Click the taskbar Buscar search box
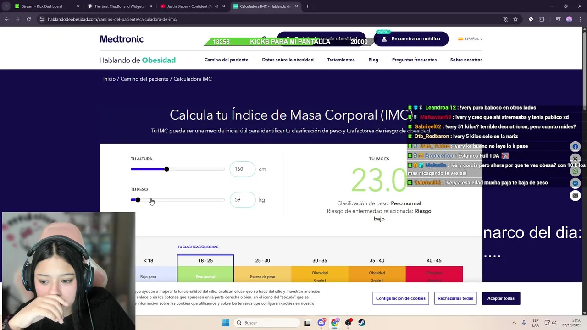This screenshot has height=330, width=587. 267,323
